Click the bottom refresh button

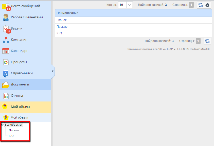pyautogui.click(x=207, y=41)
